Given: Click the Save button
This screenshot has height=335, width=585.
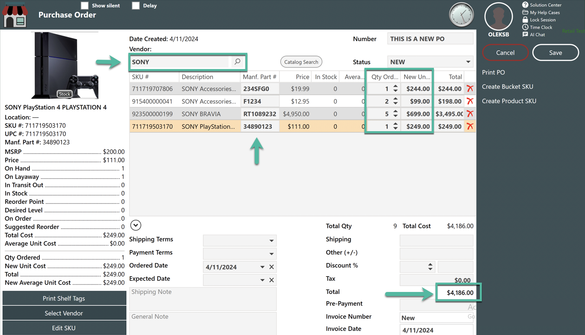Looking at the screenshot, I should (x=555, y=52).
